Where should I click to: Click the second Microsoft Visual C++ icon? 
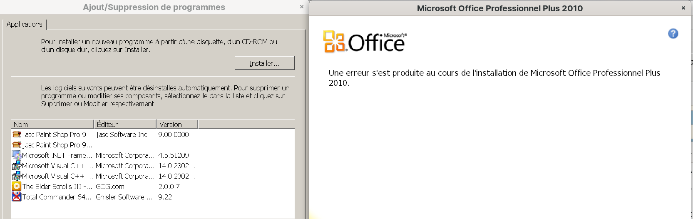pos(17,176)
